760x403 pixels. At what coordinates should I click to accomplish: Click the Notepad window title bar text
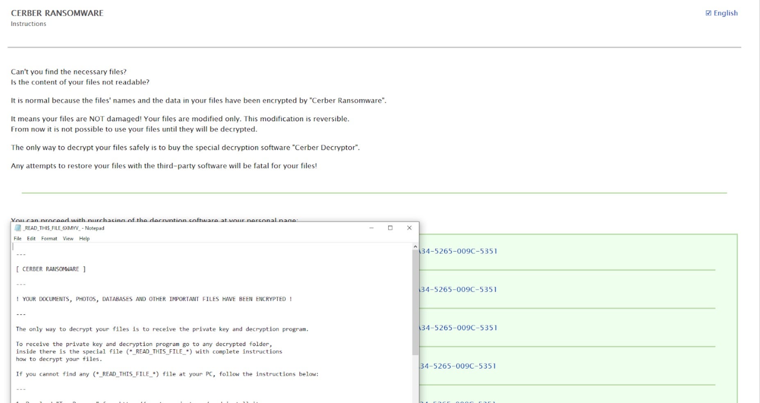coord(64,228)
